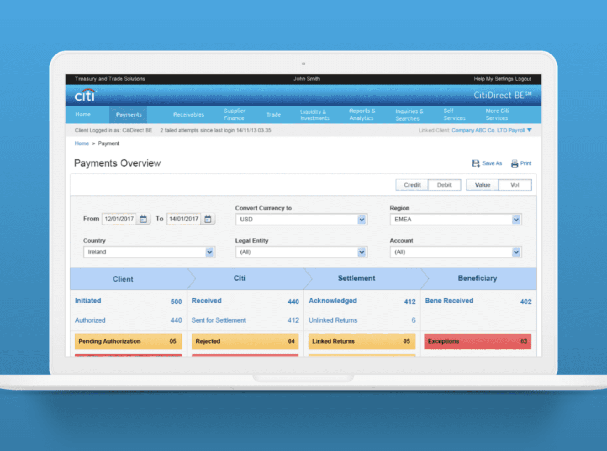Open the Bene Received row

[x=478, y=301]
